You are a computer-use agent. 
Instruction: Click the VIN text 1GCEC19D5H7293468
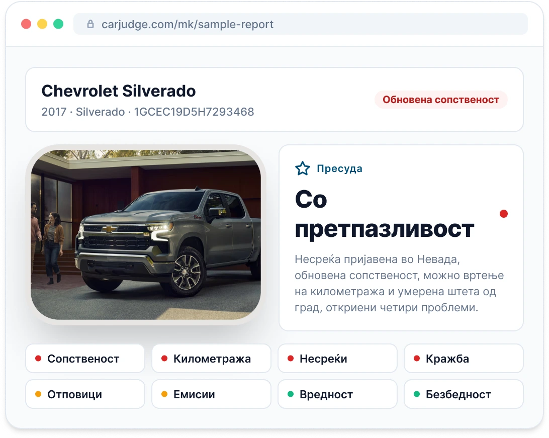pos(194,112)
